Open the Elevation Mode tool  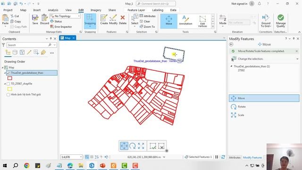coord(223,20)
